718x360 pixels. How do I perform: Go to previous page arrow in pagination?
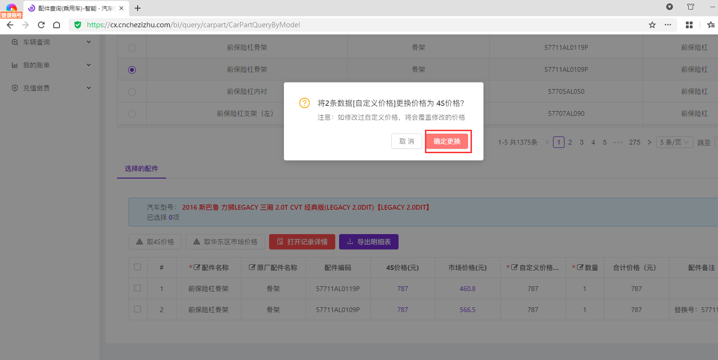pos(547,142)
